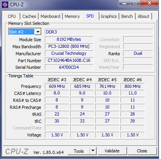
Task: Click the empty Registered field
Action: pyautogui.click(x=138, y=46)
